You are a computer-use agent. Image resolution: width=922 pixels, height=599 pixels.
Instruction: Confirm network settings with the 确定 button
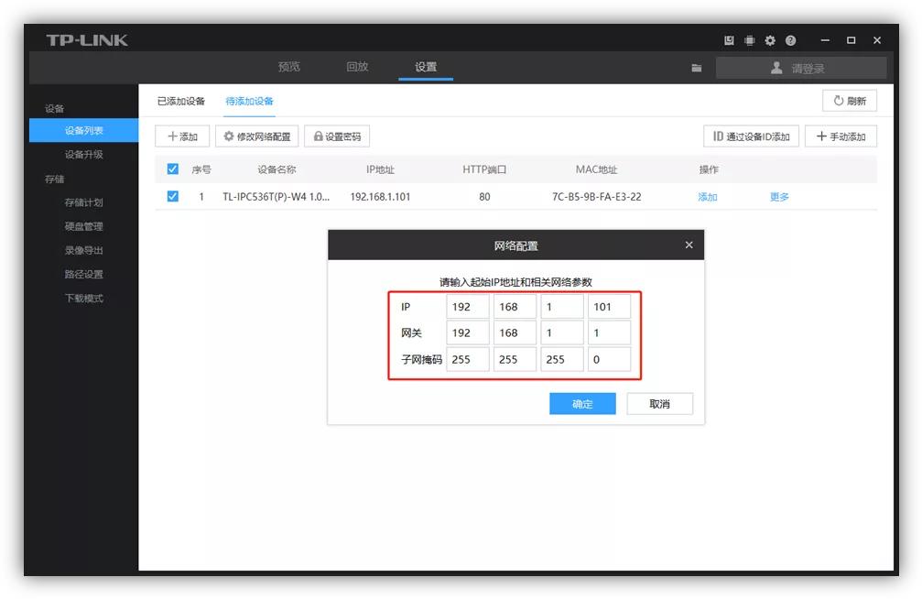point(582,403)
